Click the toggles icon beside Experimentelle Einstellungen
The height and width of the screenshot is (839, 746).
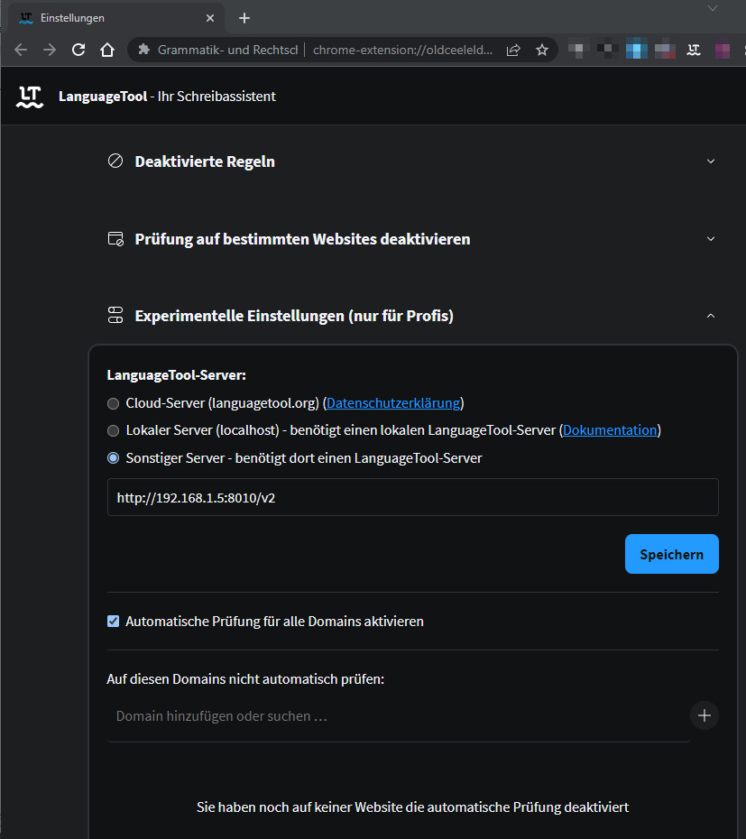pos(115,315)
